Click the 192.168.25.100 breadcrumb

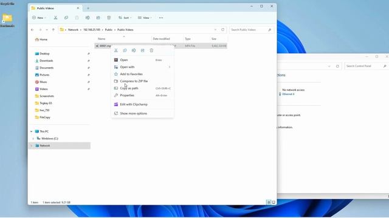92,30
